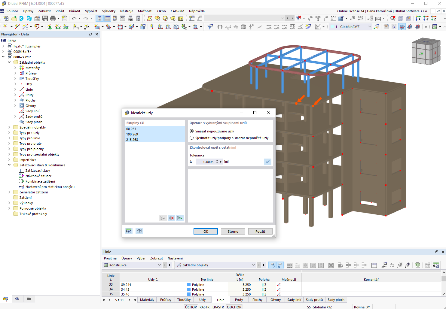The image size is (446, 309).
Task: Click the delete results magnifier icon
Action: 393,18
